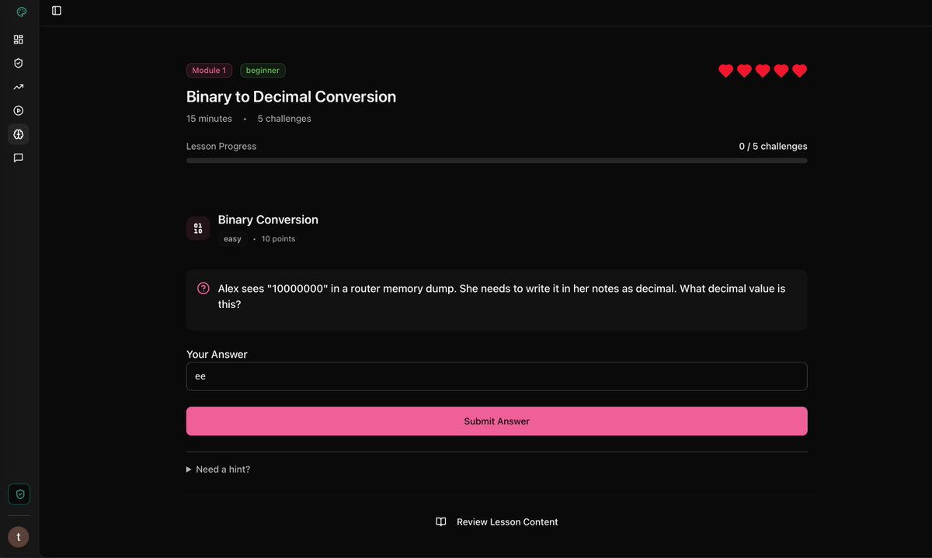
Task: Click the green shield badge near sidebar bottom
Action: [x=18, y=494]
